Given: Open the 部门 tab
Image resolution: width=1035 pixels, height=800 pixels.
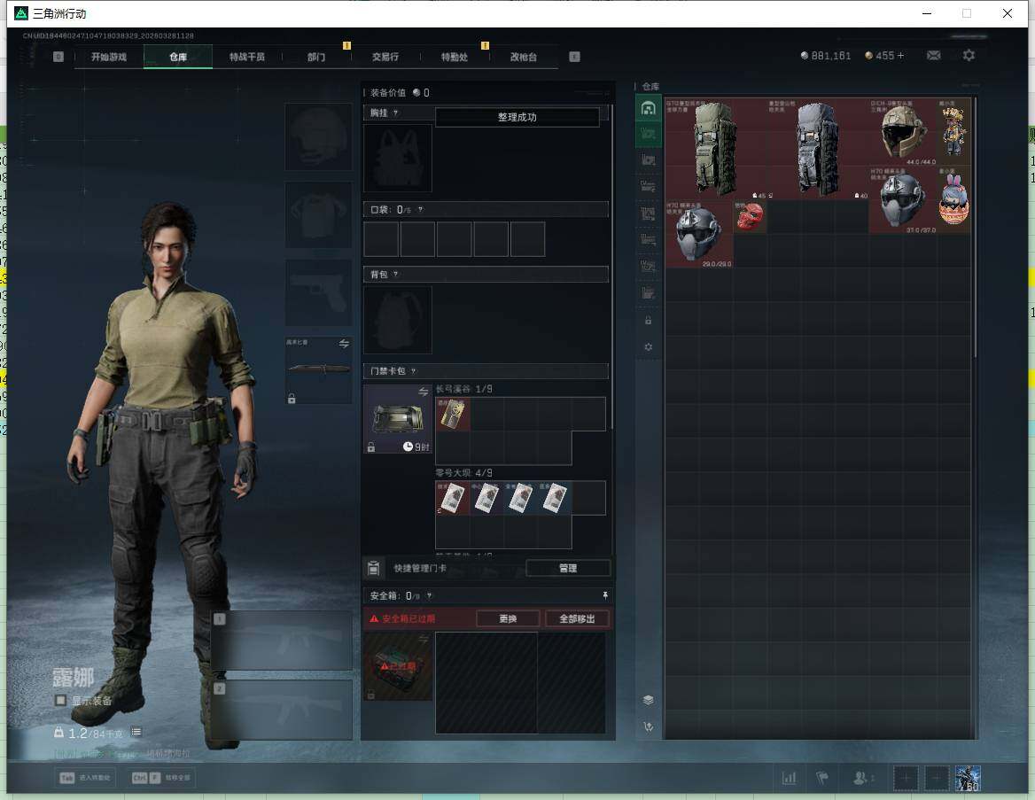Looking at the screenshot, I should 316,57.
